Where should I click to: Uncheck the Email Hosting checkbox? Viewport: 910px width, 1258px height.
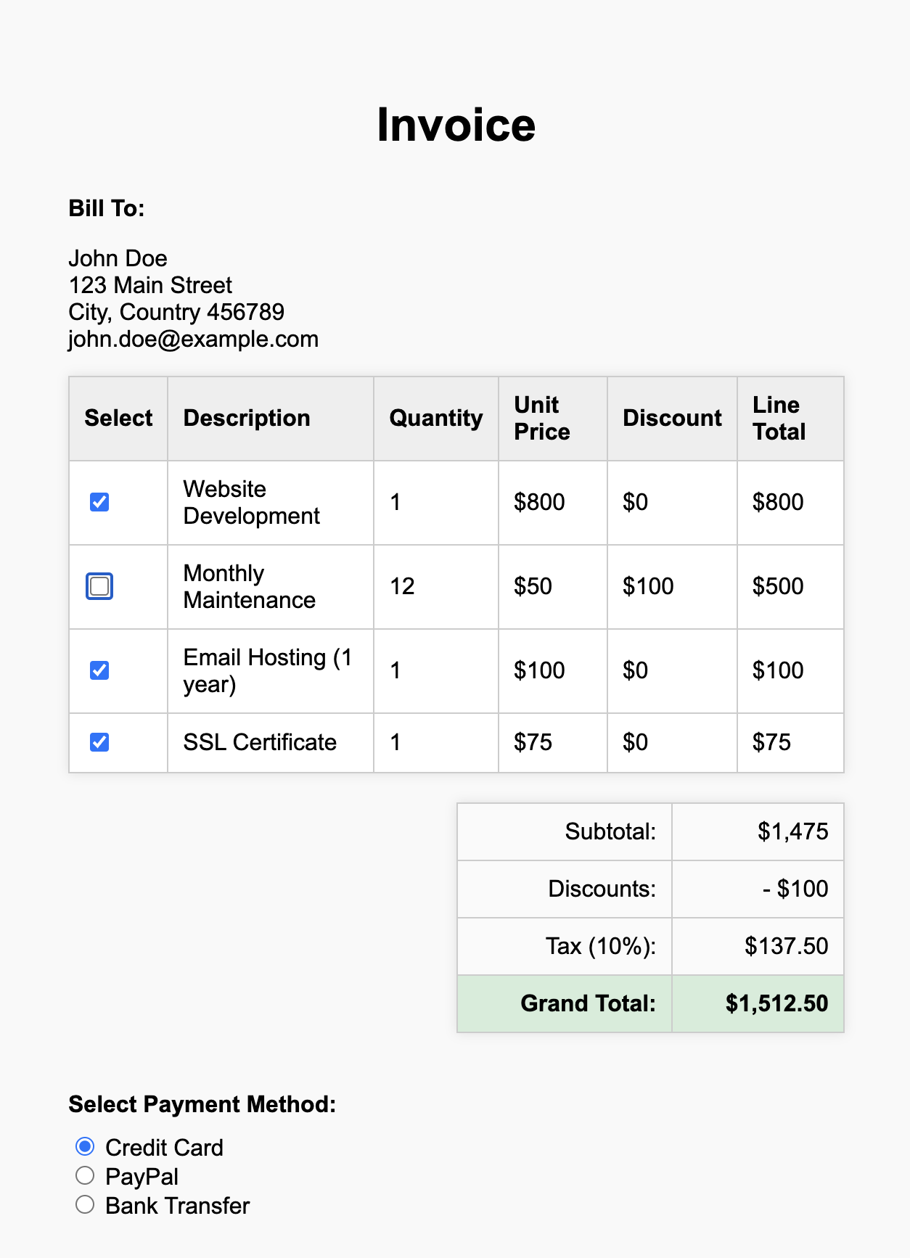[99, 670]
